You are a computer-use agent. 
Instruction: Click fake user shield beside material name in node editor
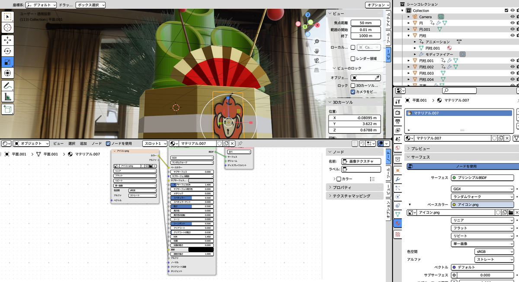point(220,143)
